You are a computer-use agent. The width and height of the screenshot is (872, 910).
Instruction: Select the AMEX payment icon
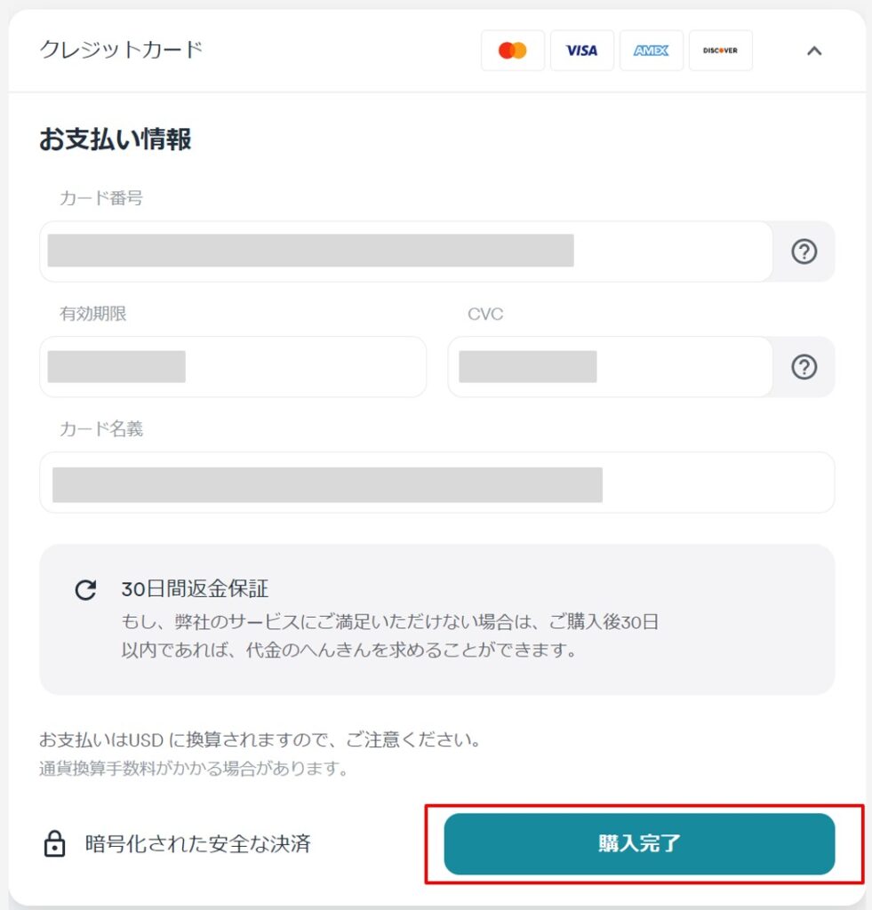click(x=652, y=51)
